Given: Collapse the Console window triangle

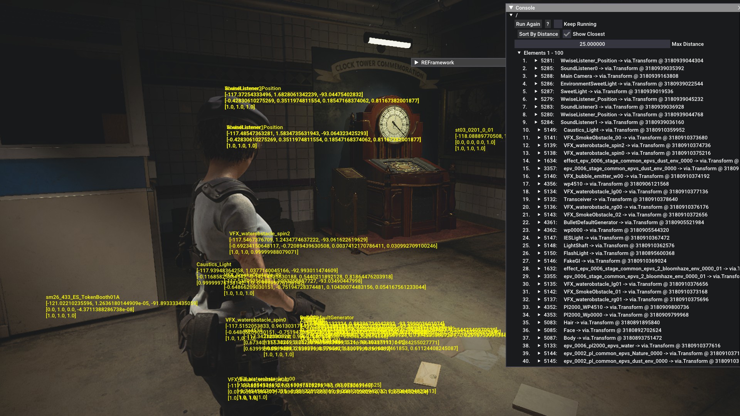Looking at the screenshot, I should [511, 8].
